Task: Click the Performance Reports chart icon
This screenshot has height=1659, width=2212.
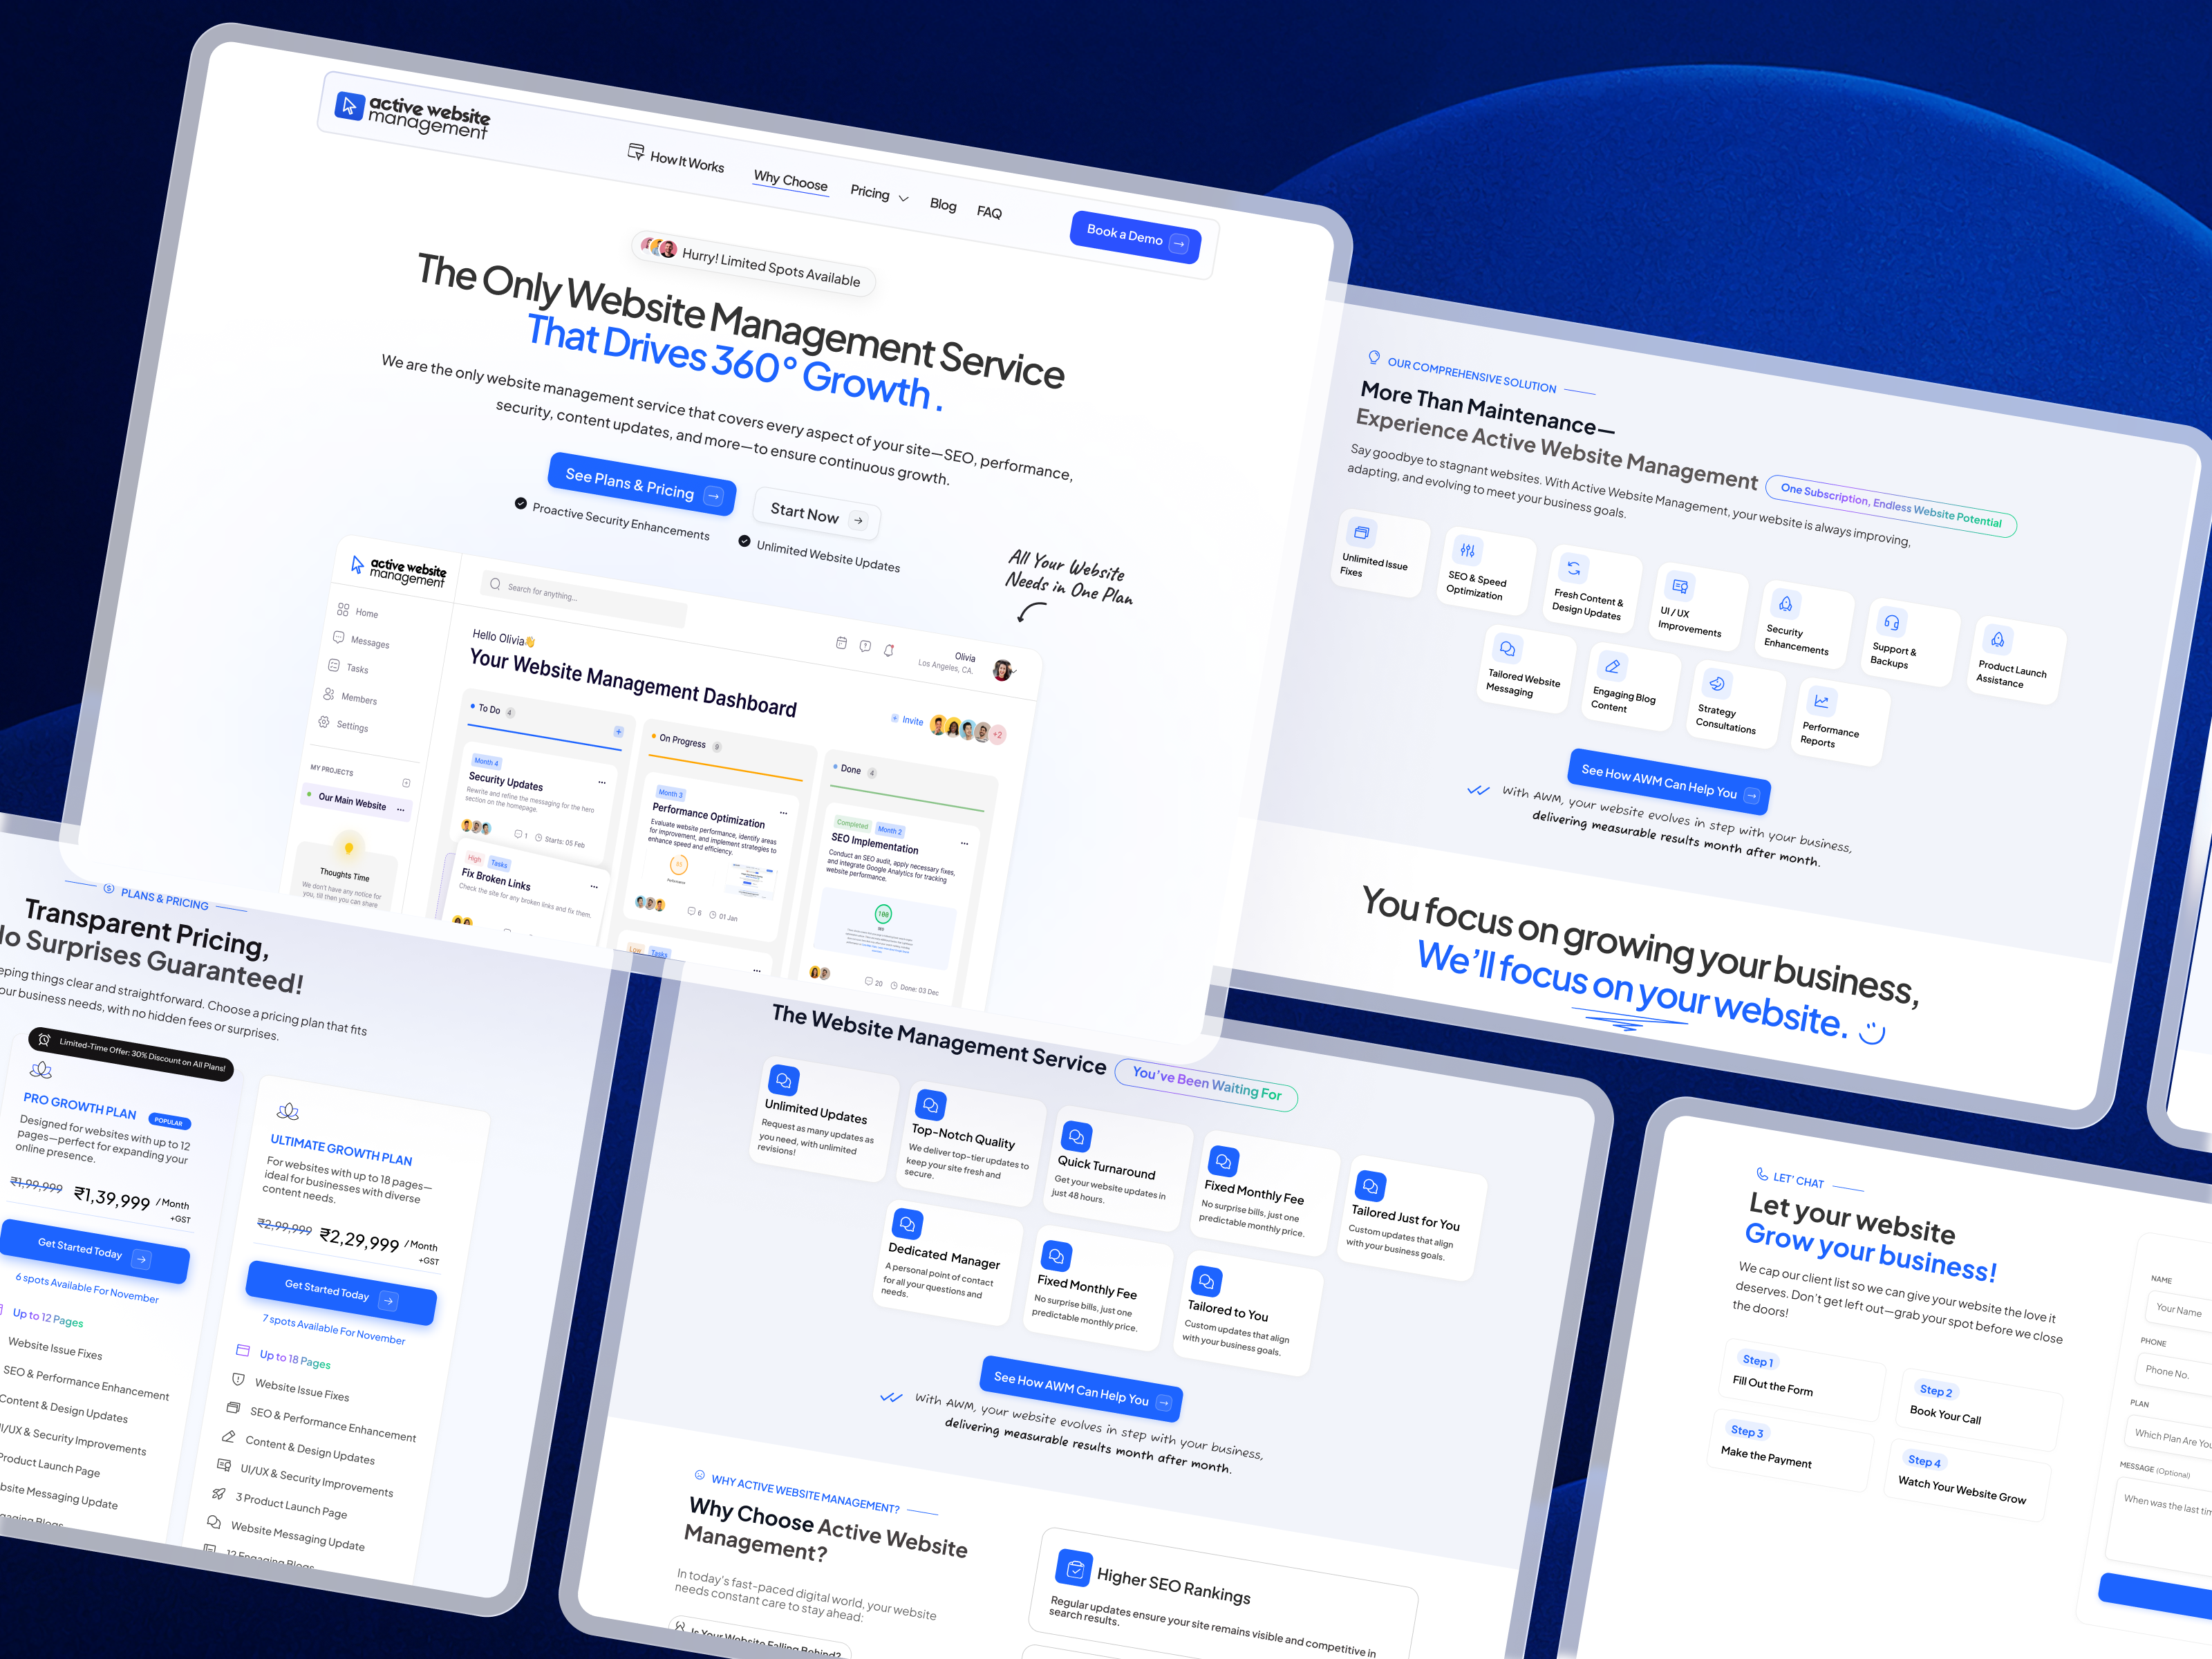Action: pyautogui.click(x=1821, y=702)
